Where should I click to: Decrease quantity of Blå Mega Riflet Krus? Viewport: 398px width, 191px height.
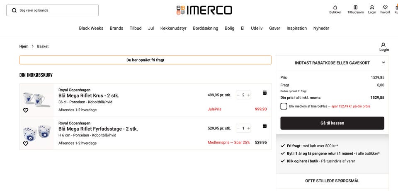click(238, 95)
